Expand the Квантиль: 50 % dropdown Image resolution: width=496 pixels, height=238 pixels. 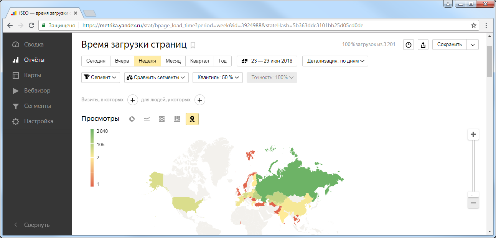(x=218, y=78)
